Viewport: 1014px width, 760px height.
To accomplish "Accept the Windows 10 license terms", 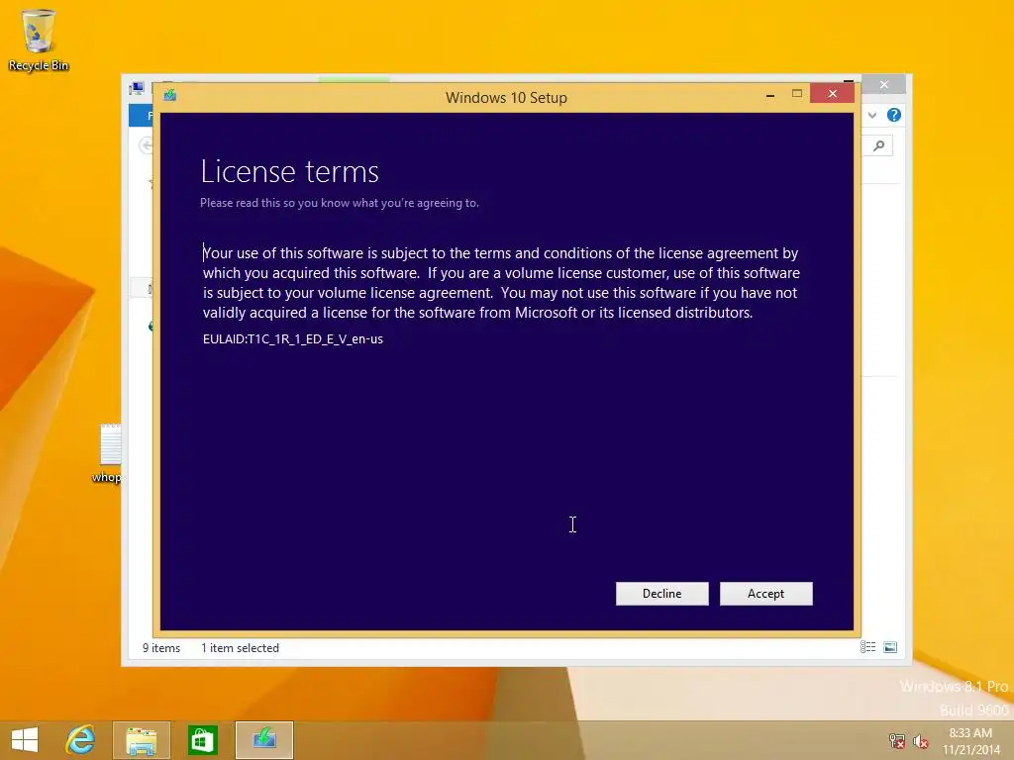I will click(x=765, y=594).
